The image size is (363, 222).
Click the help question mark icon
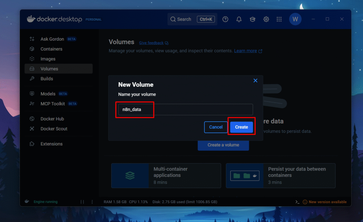tap(225, 19)
